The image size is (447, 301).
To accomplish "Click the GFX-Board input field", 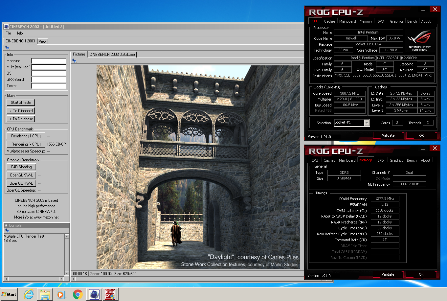I will point(49,80).
